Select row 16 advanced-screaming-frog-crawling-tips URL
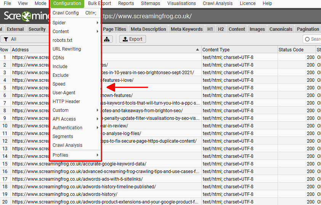Viewport: 321px width, 205px height. tap(106, 172)
